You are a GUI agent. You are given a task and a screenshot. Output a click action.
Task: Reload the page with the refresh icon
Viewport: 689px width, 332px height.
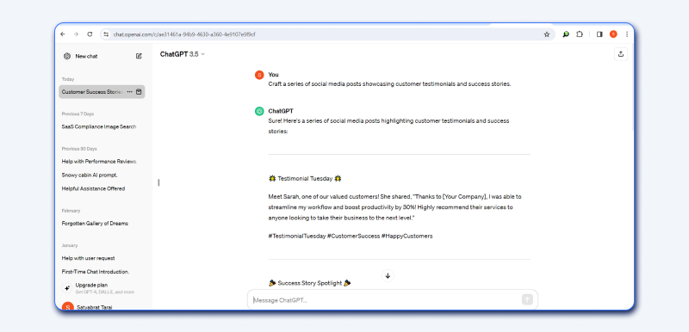pos(90,34)
